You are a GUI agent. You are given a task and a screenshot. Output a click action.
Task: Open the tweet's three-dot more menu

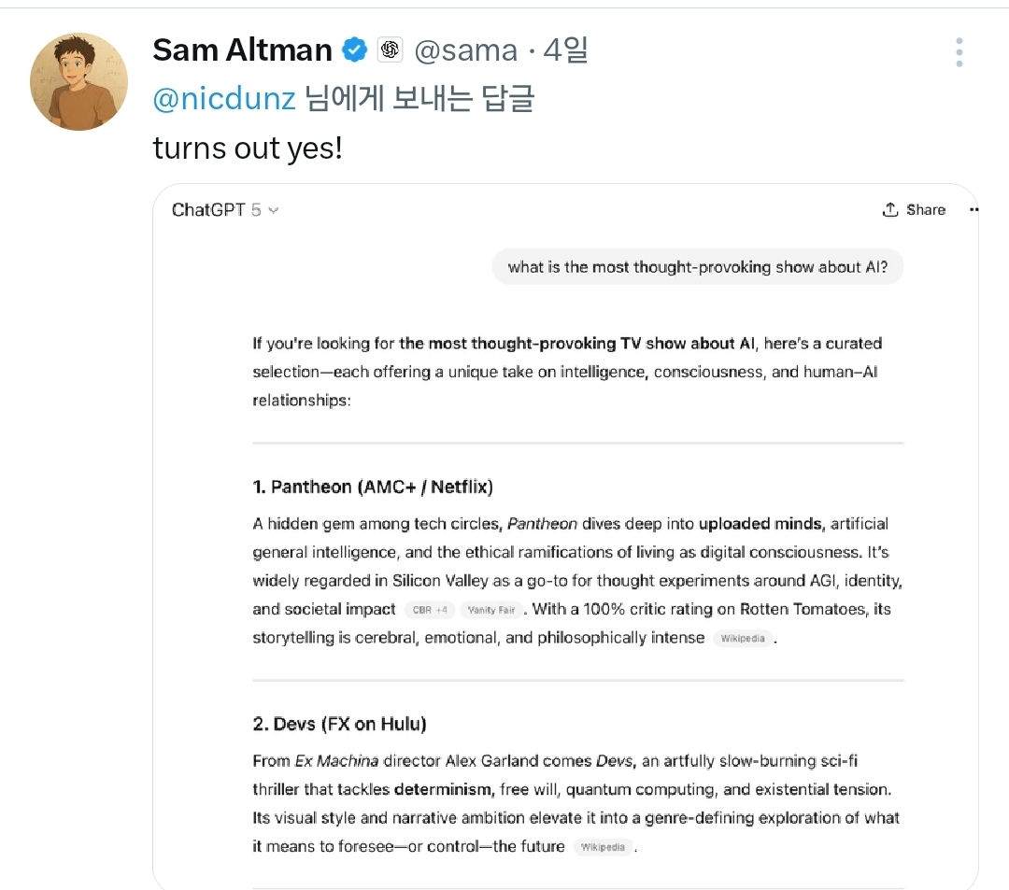pyautogui.click(x=959, y=52)
